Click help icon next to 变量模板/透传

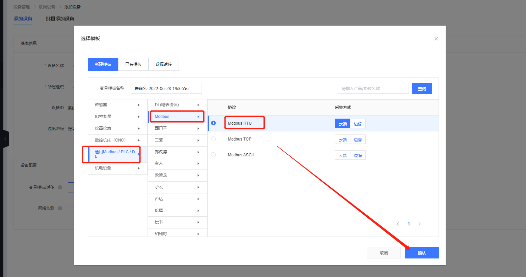(60, 187)
